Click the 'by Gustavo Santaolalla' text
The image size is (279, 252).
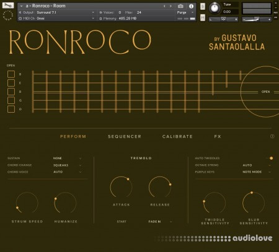coord(237,43)
